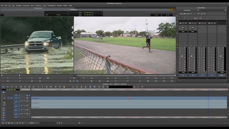Screen dimensions: 229x129
Task: Select the A1 channel in Audio Mixer
Action: [183, 75]
